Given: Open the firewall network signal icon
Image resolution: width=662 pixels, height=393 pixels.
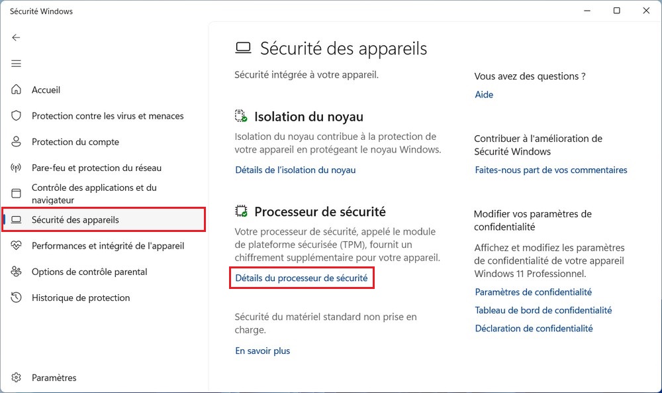Looking at the screenshot, I should [x=17, y=168].
